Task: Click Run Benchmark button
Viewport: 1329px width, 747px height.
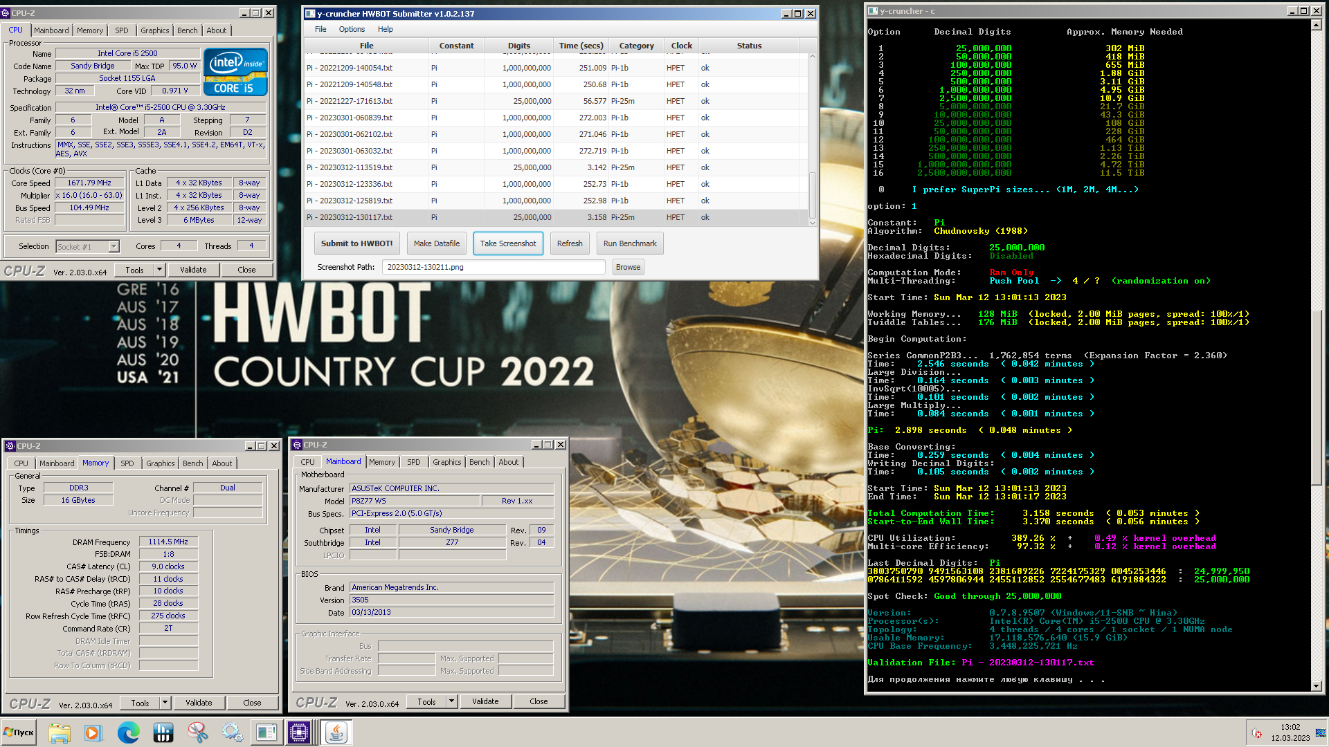Action: [630, 243]
